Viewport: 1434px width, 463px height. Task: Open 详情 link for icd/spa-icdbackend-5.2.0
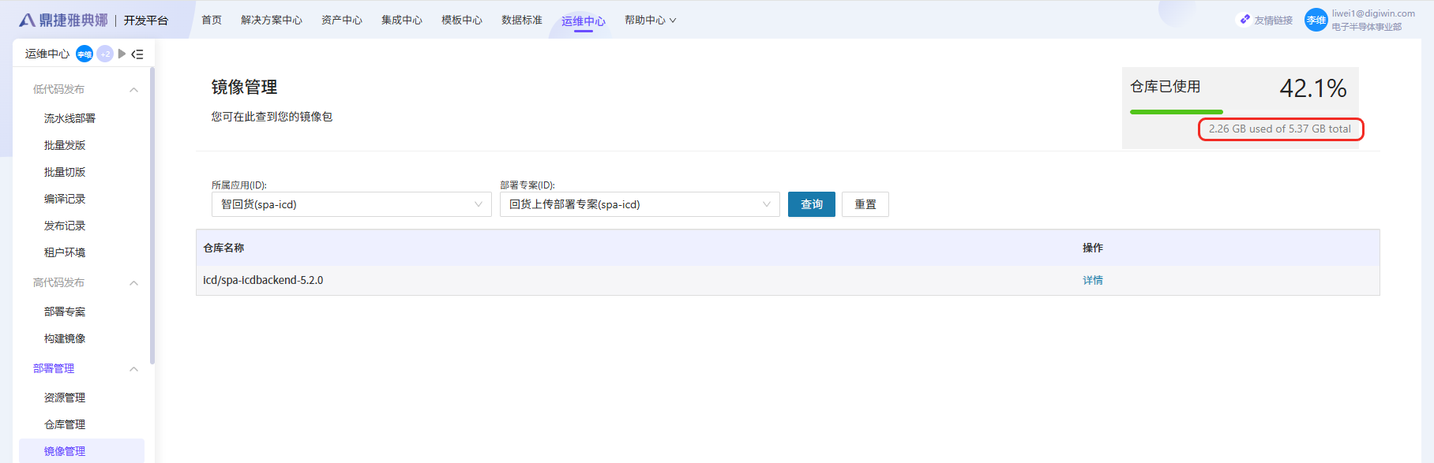click(1093, 281)
